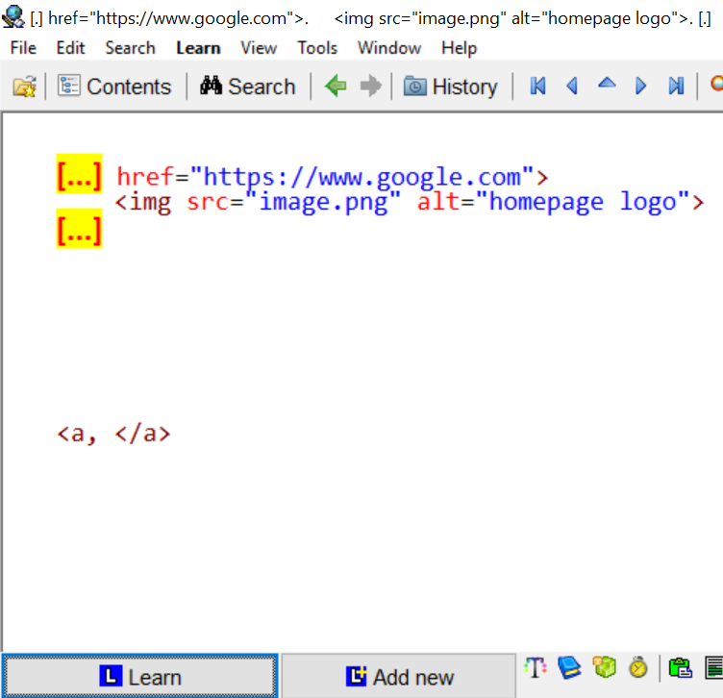This screenshot has width=723, height=698.
Task: Click the blue book icon
Action: (x=569, y=667)
